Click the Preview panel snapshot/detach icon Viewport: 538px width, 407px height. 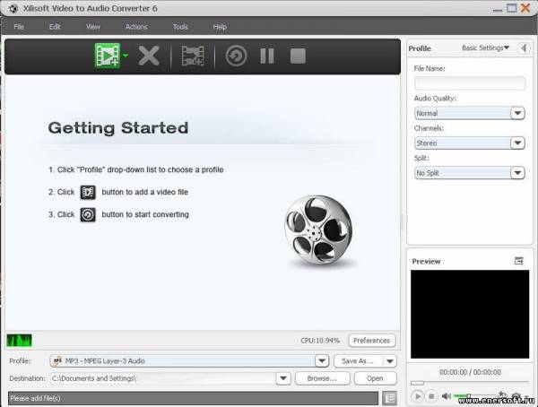[519, 261]
